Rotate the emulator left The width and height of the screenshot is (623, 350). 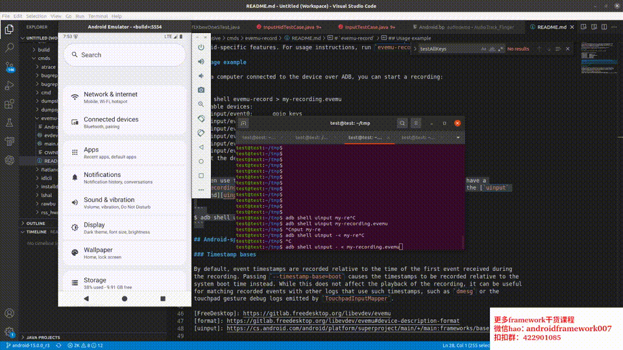coord(201,119)
